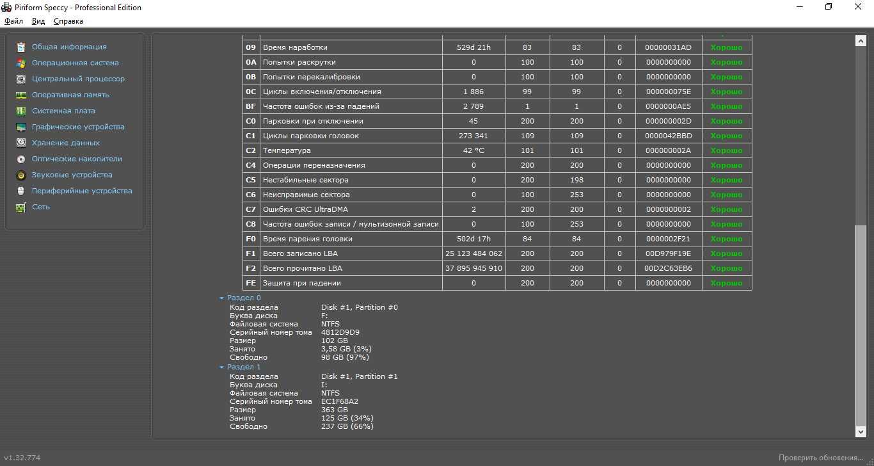Click partition code Disk #1, Partition #0
874x466 pixels.
click(x=360, y=307)
